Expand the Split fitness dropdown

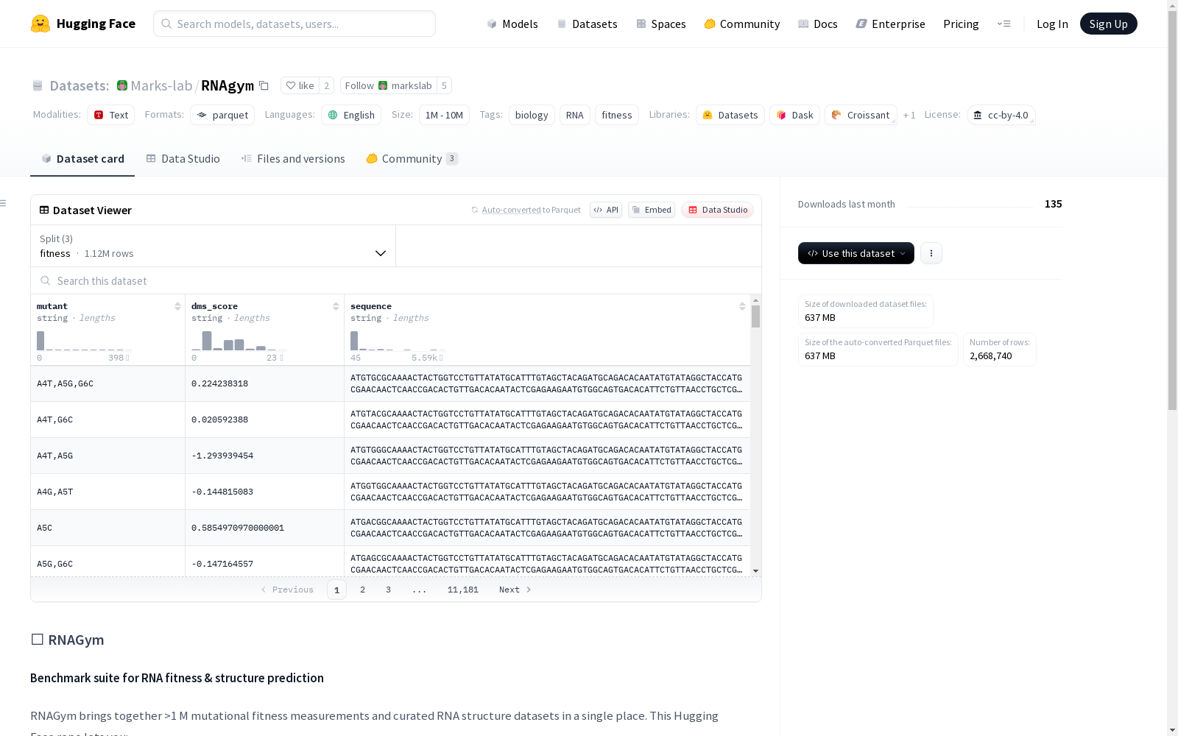(x=214, y=246)
